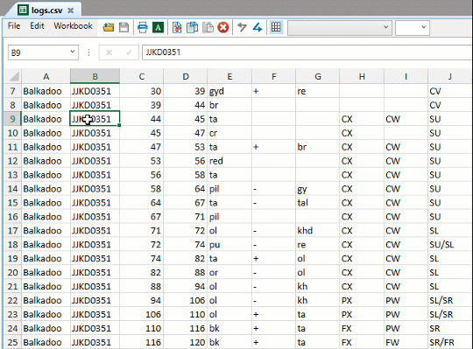This screenshot has height=349, width=473.
Task: Open the File menu
Action: pos(14,26)
